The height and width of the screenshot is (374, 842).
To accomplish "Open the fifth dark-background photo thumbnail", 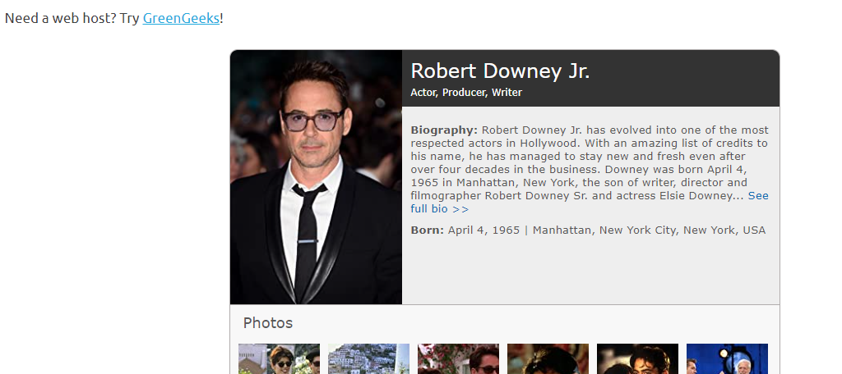I will coord(638,359).
